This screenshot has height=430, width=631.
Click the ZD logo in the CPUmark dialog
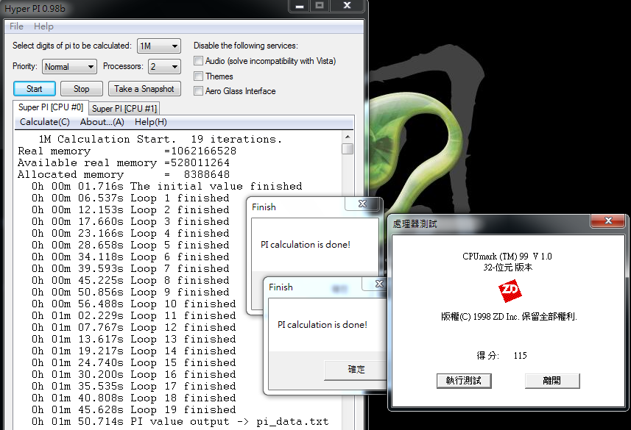point(510,290)
